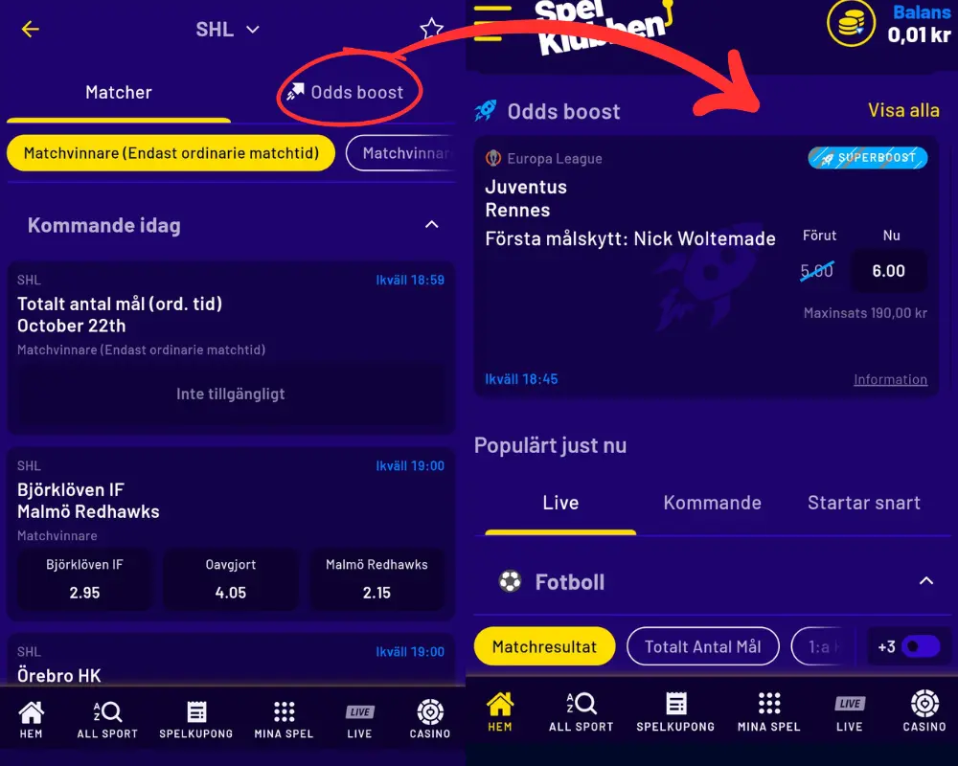The image size is (958, 766).
Task: Tap the Superboost badge
Action: [868, 158]
